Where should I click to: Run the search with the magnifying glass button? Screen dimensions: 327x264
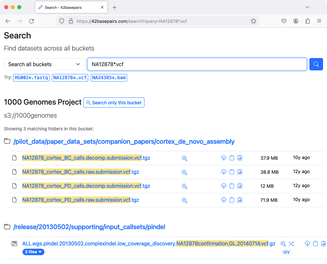[x=316, y=64]
